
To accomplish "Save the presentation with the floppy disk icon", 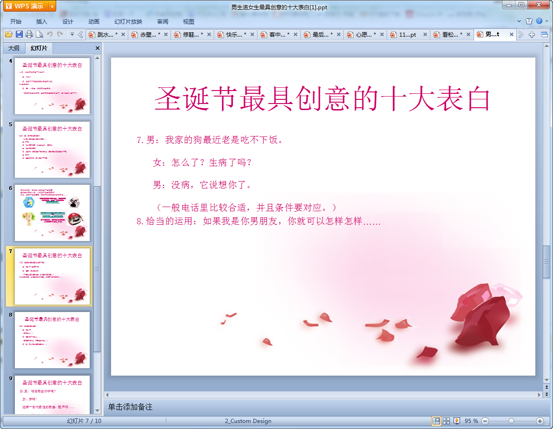I will pos(19,34).
